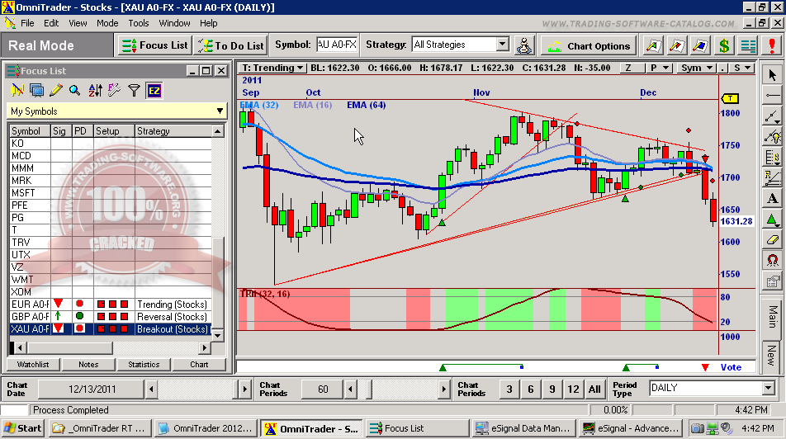786x439 pixels.
Task: Click the Chart Options button
Action: pyautogui.click(x=589, y=45)
